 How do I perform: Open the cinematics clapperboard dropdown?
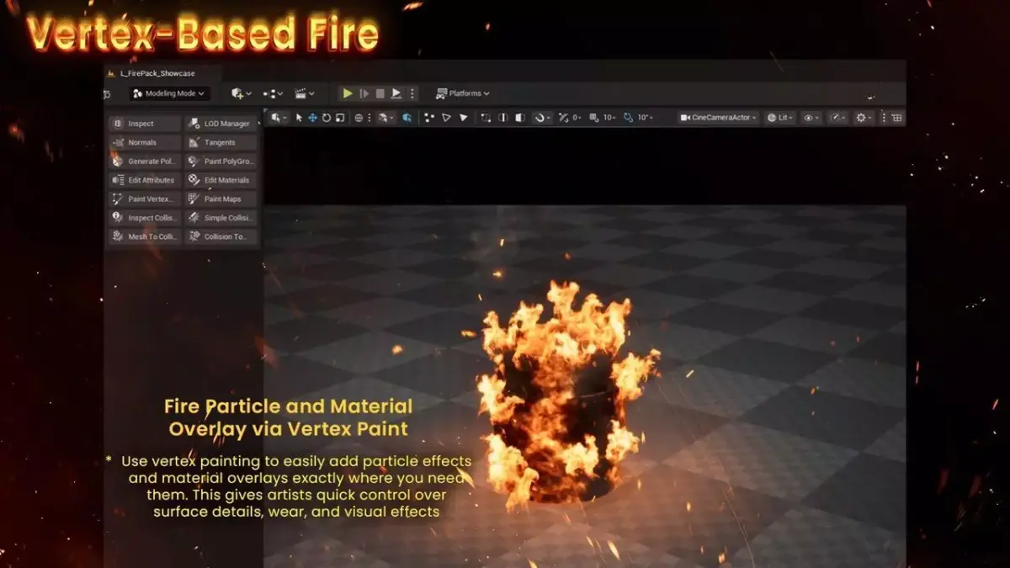[x=305, y=93]
